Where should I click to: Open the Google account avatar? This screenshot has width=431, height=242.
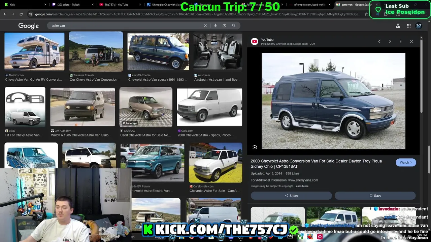419,26
